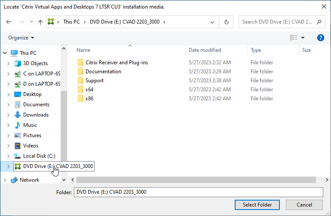Click the navigation pane's up arrow
This screenshot has height=216, width=331.
pos(64,48)
